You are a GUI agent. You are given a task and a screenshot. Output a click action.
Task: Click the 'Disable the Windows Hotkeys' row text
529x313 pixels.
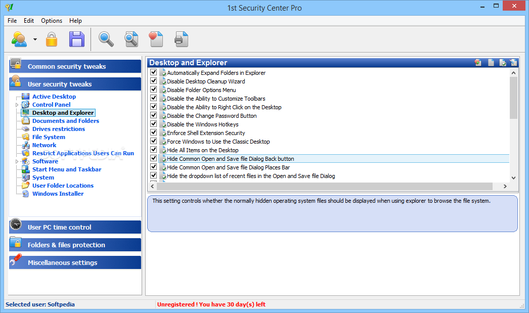203,124
